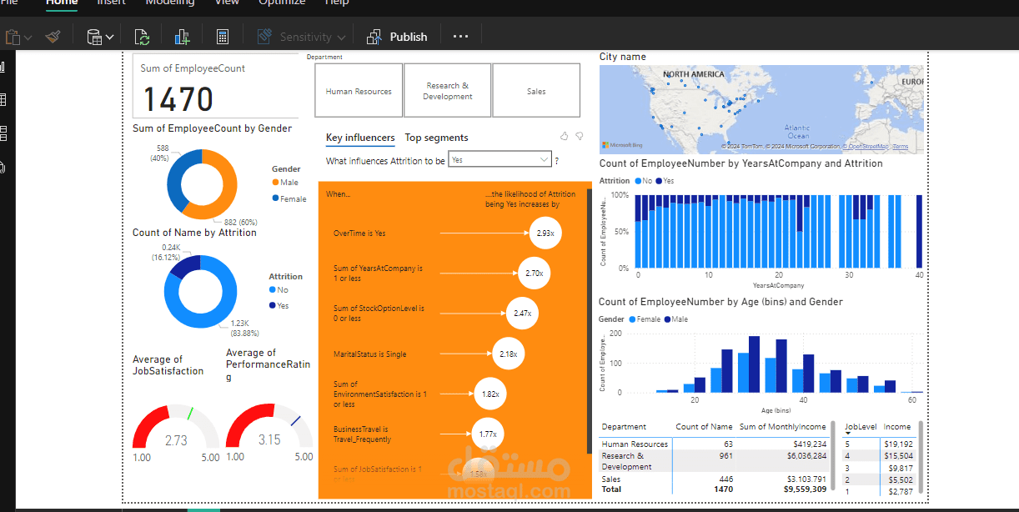Click the thumbs down icon in Key influencers
Viewport: 1019px width, 512px height.
(580, 136)
